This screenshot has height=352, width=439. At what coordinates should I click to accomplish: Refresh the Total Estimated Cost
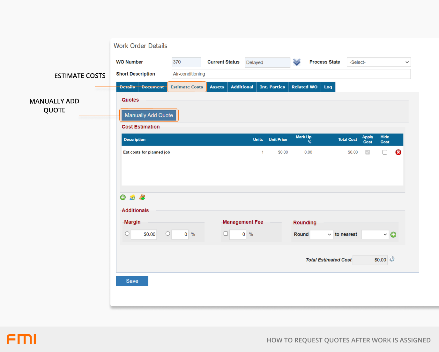[392, 259]
